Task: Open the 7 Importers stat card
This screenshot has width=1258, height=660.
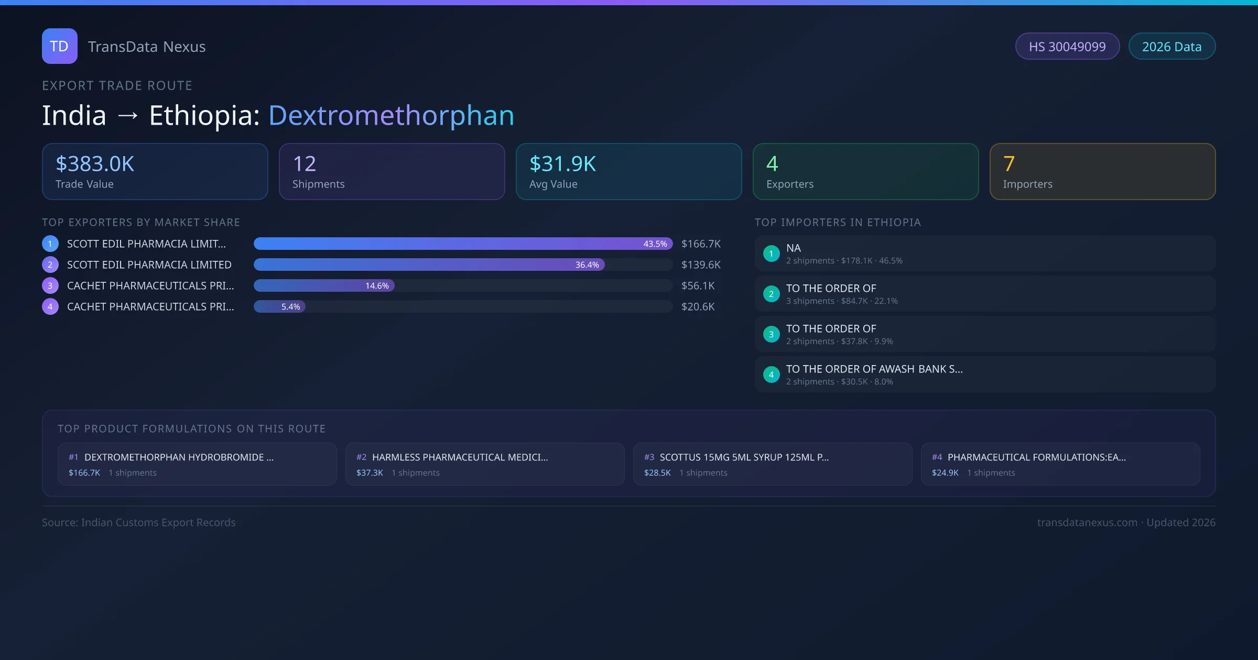Action: click(x=1102, y=171)
